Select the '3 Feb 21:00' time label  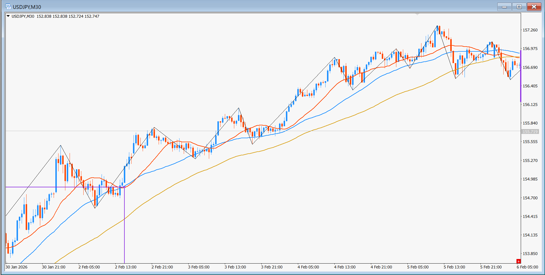tap(272, 267)
